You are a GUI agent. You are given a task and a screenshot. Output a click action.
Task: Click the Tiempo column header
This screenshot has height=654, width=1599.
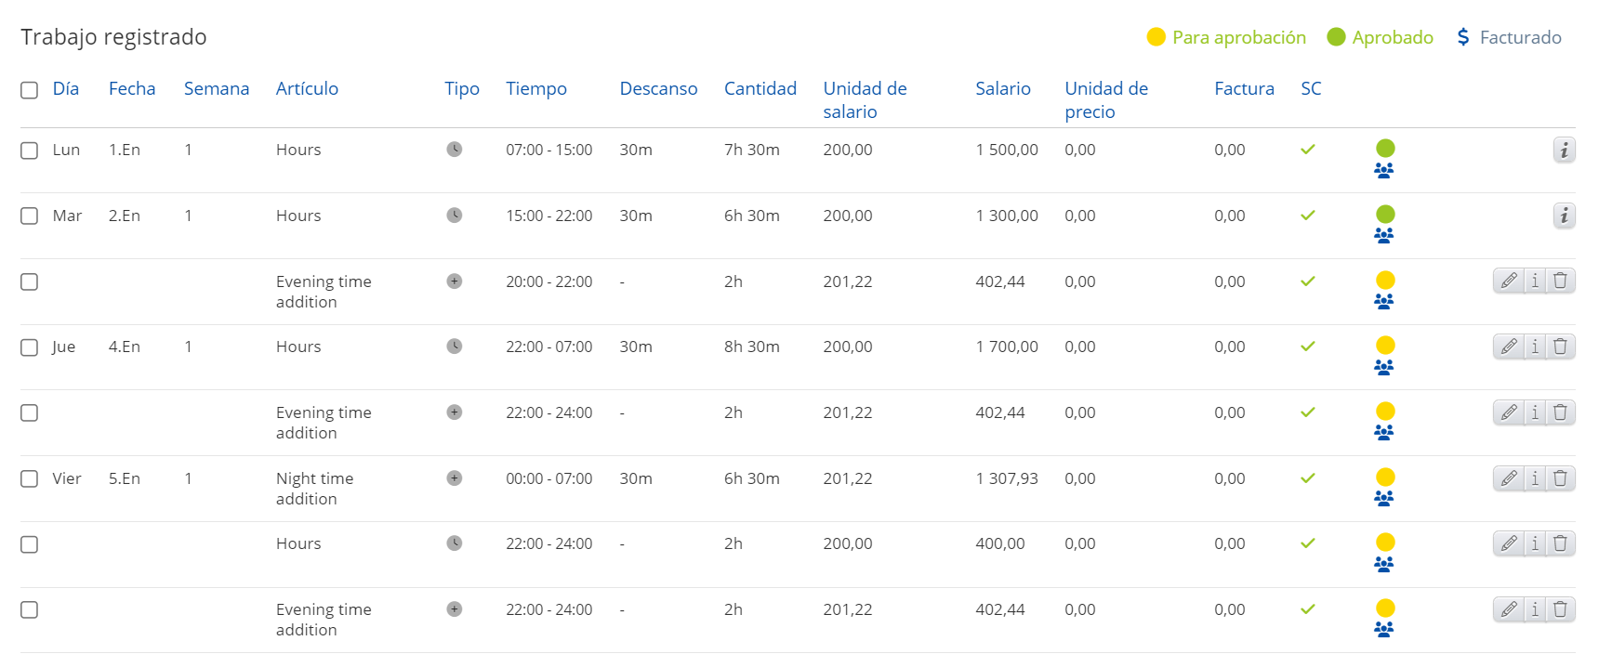[536, 88]
